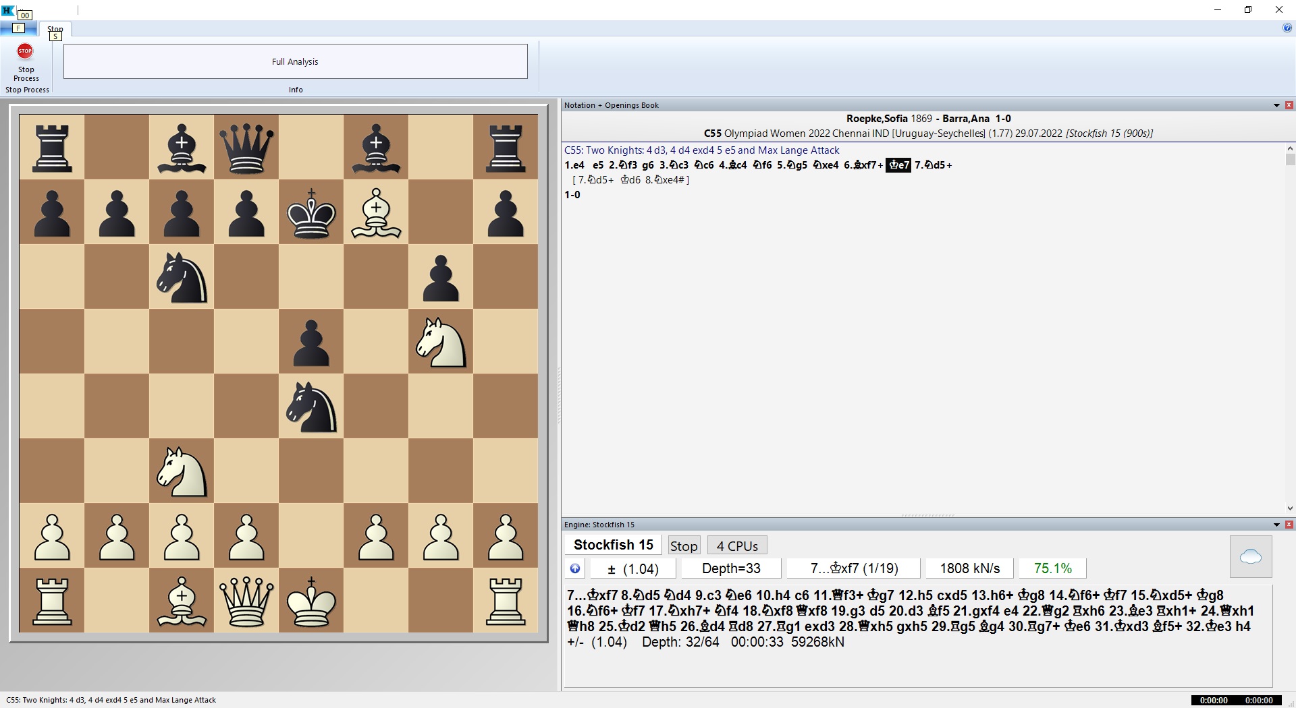Select the white king on e1
Image resolution: width=1296 pixels, height=708 pixels.
point(311,601)
